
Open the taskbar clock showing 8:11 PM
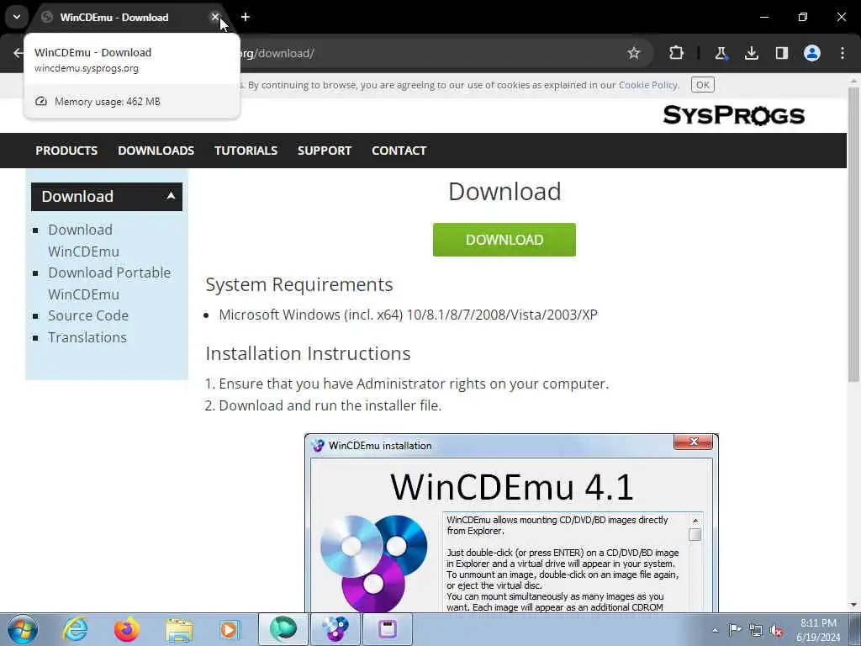[818, 630]
